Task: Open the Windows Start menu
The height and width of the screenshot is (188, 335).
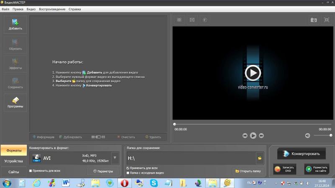Action: [7, 183]
